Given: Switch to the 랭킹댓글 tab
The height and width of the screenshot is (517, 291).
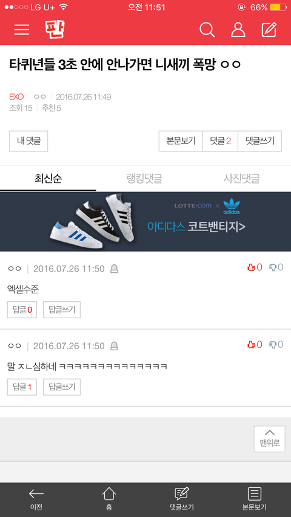Looking at the screenshot, I should 144,179.
